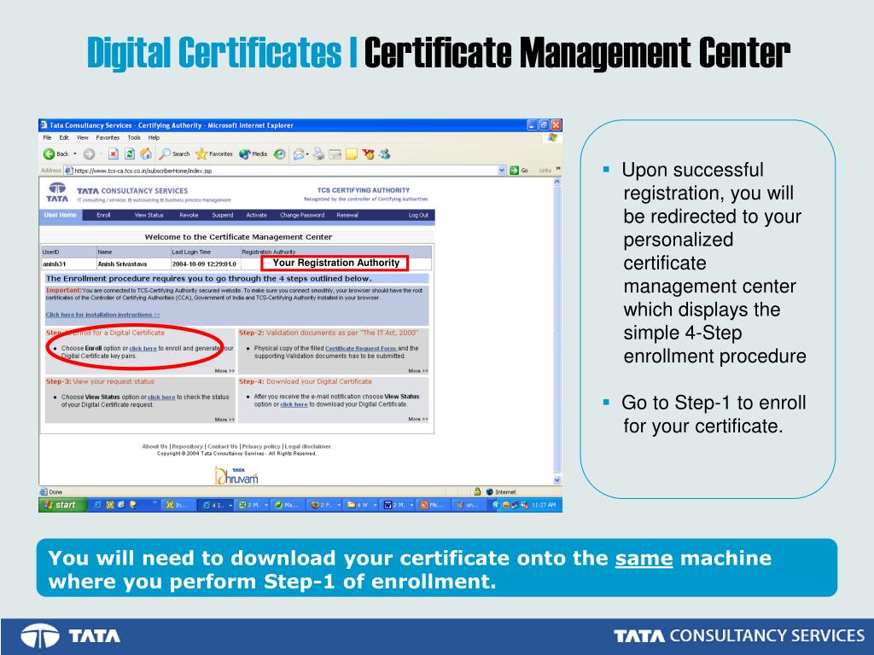Image resolution: width=874 pixels, height=655 pixels.
Task: Select the Suspend navigation tab
Action: pos(223,215)
